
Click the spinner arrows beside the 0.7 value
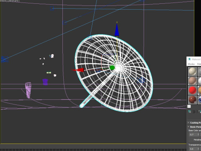click(198, 135)
